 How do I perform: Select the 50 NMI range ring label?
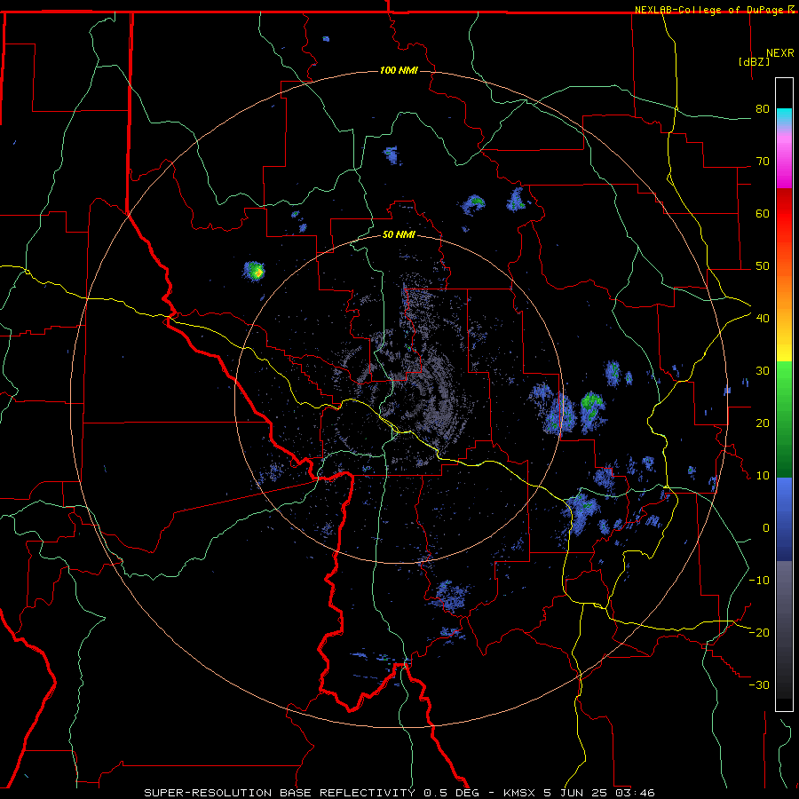[399, 234]
